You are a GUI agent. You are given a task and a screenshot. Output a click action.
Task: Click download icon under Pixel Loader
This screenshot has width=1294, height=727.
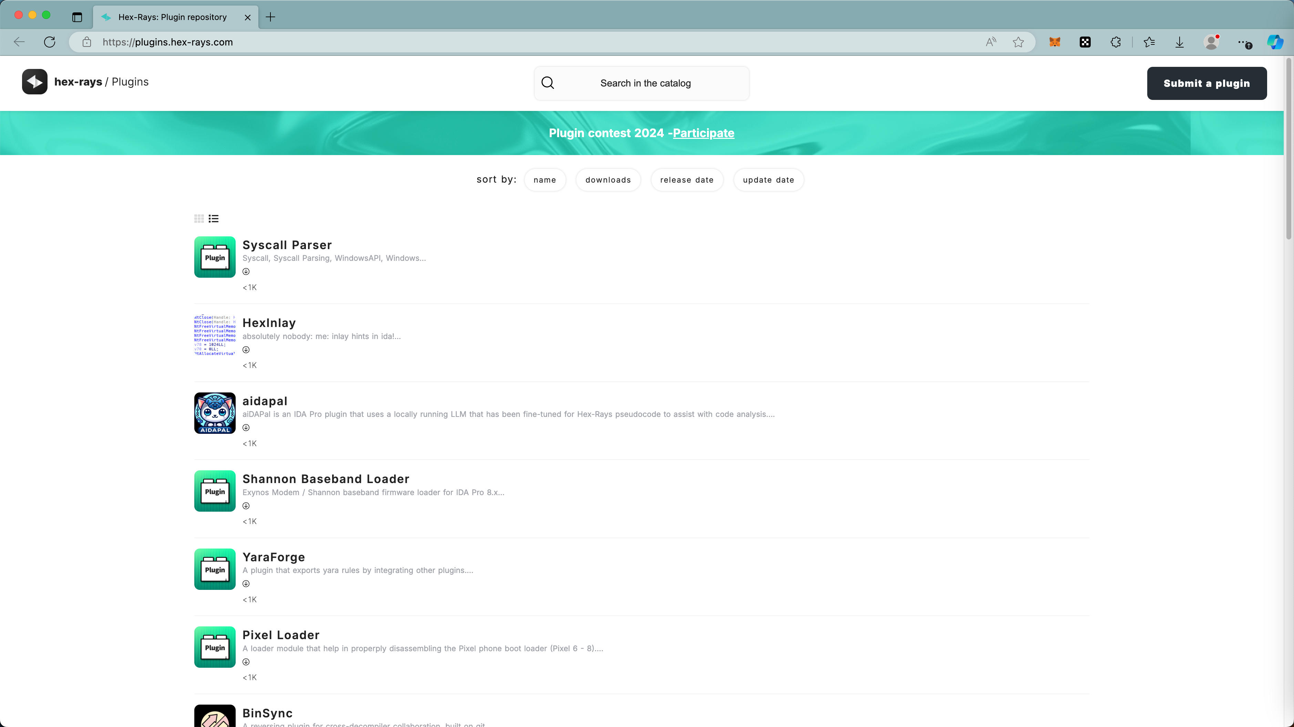(x=246, y=662)
